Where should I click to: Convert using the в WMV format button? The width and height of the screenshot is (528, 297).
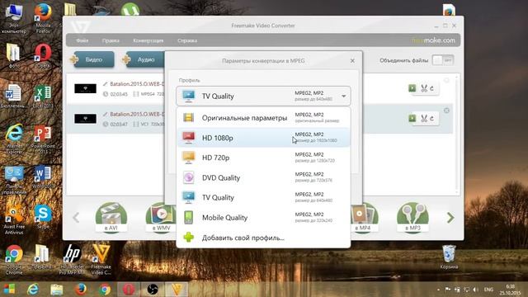(x=162, y=217)
